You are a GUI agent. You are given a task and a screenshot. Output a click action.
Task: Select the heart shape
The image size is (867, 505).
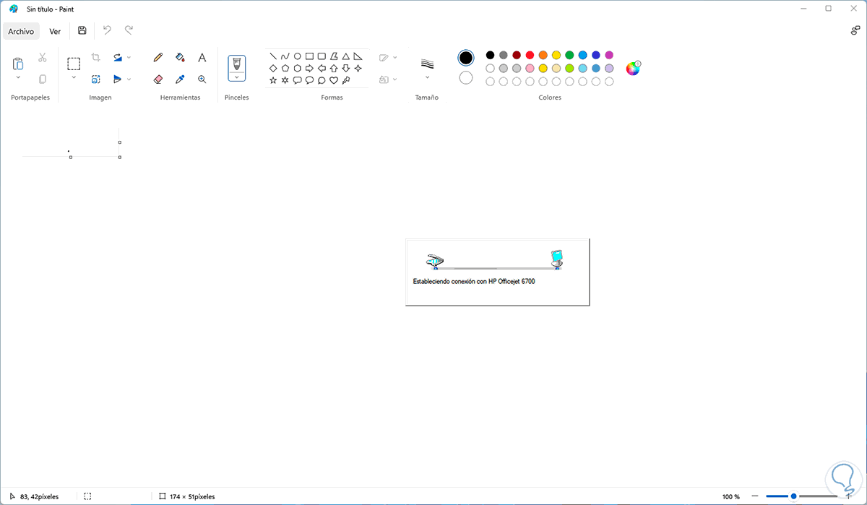[333, 79]
